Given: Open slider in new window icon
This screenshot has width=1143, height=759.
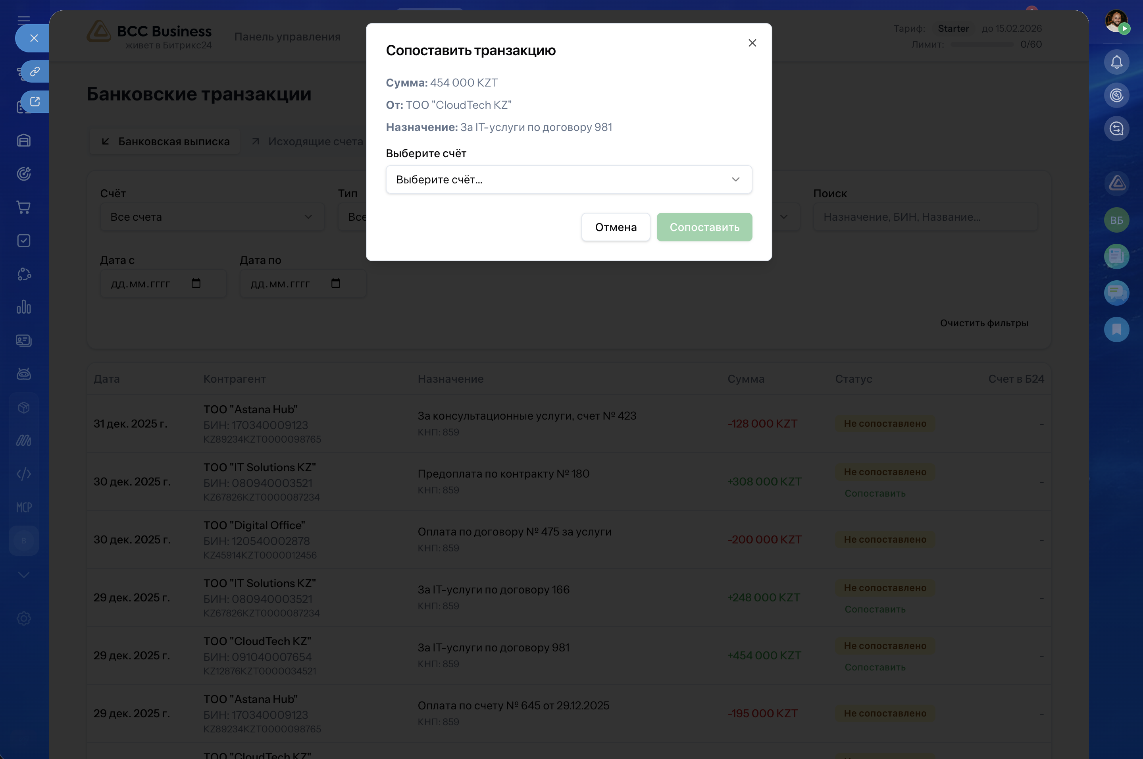Looking at the screenshot, I should tap(35, 102).
